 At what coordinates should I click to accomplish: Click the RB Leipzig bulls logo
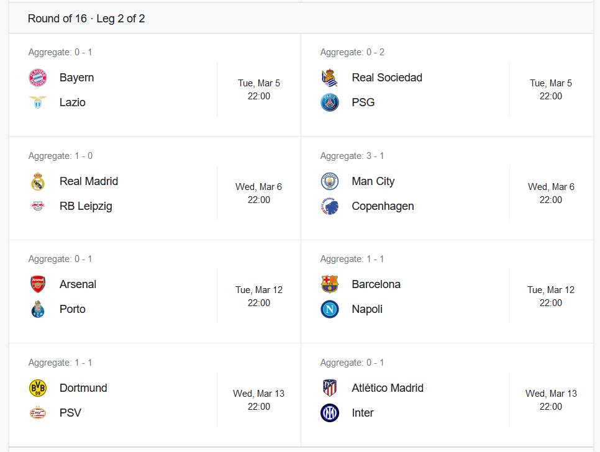38,206
